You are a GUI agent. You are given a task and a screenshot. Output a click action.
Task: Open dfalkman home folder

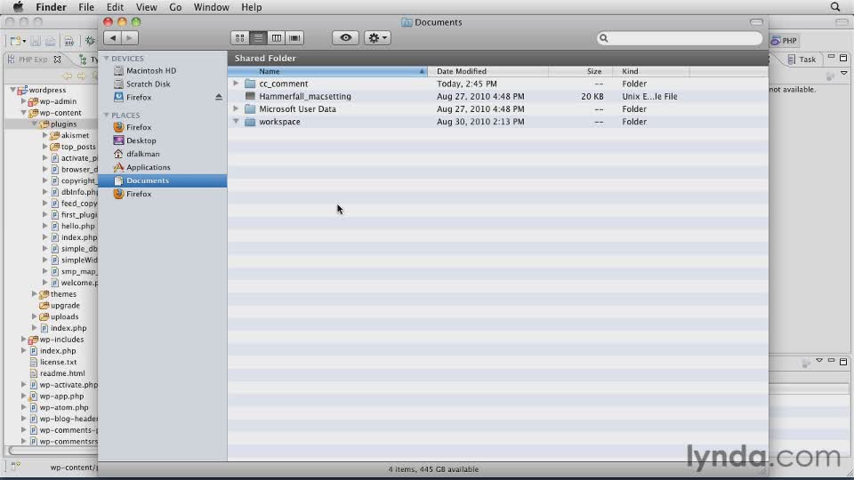tap(142, 154)
